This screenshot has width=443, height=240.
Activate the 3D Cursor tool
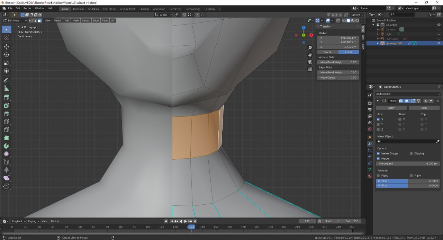coord(7,37)
